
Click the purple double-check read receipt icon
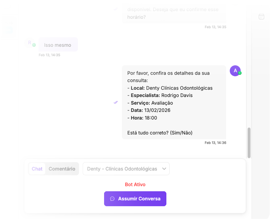click(116, 102)
